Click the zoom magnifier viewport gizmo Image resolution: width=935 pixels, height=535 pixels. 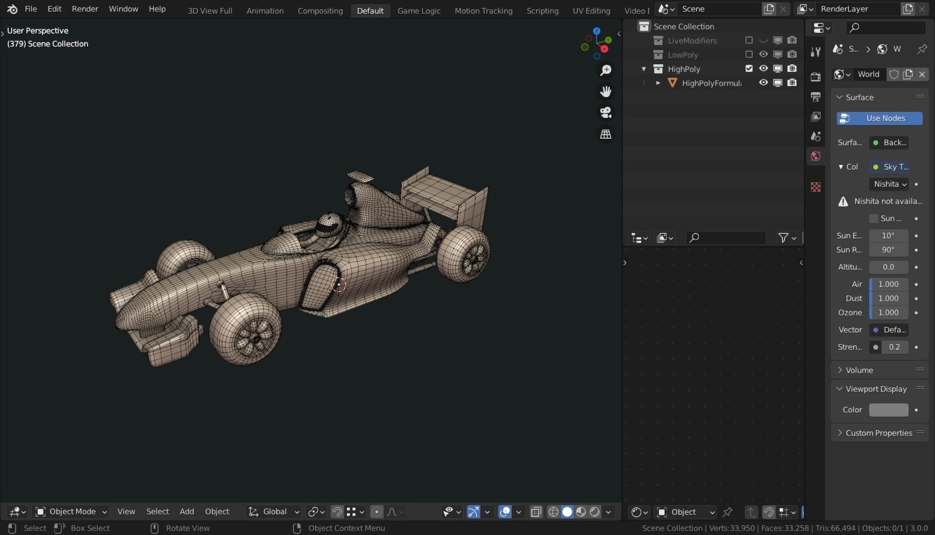[606, 70]
